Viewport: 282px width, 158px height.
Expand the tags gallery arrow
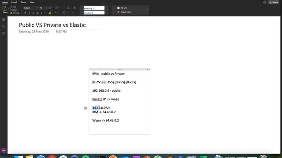point(148,10)
